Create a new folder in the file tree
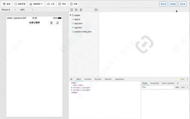Screen dimensions: 190x119 pyautogui.click(x=76, y=10)
